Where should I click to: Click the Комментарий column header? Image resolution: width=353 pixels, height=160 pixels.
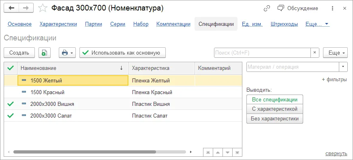click(218, 68)
